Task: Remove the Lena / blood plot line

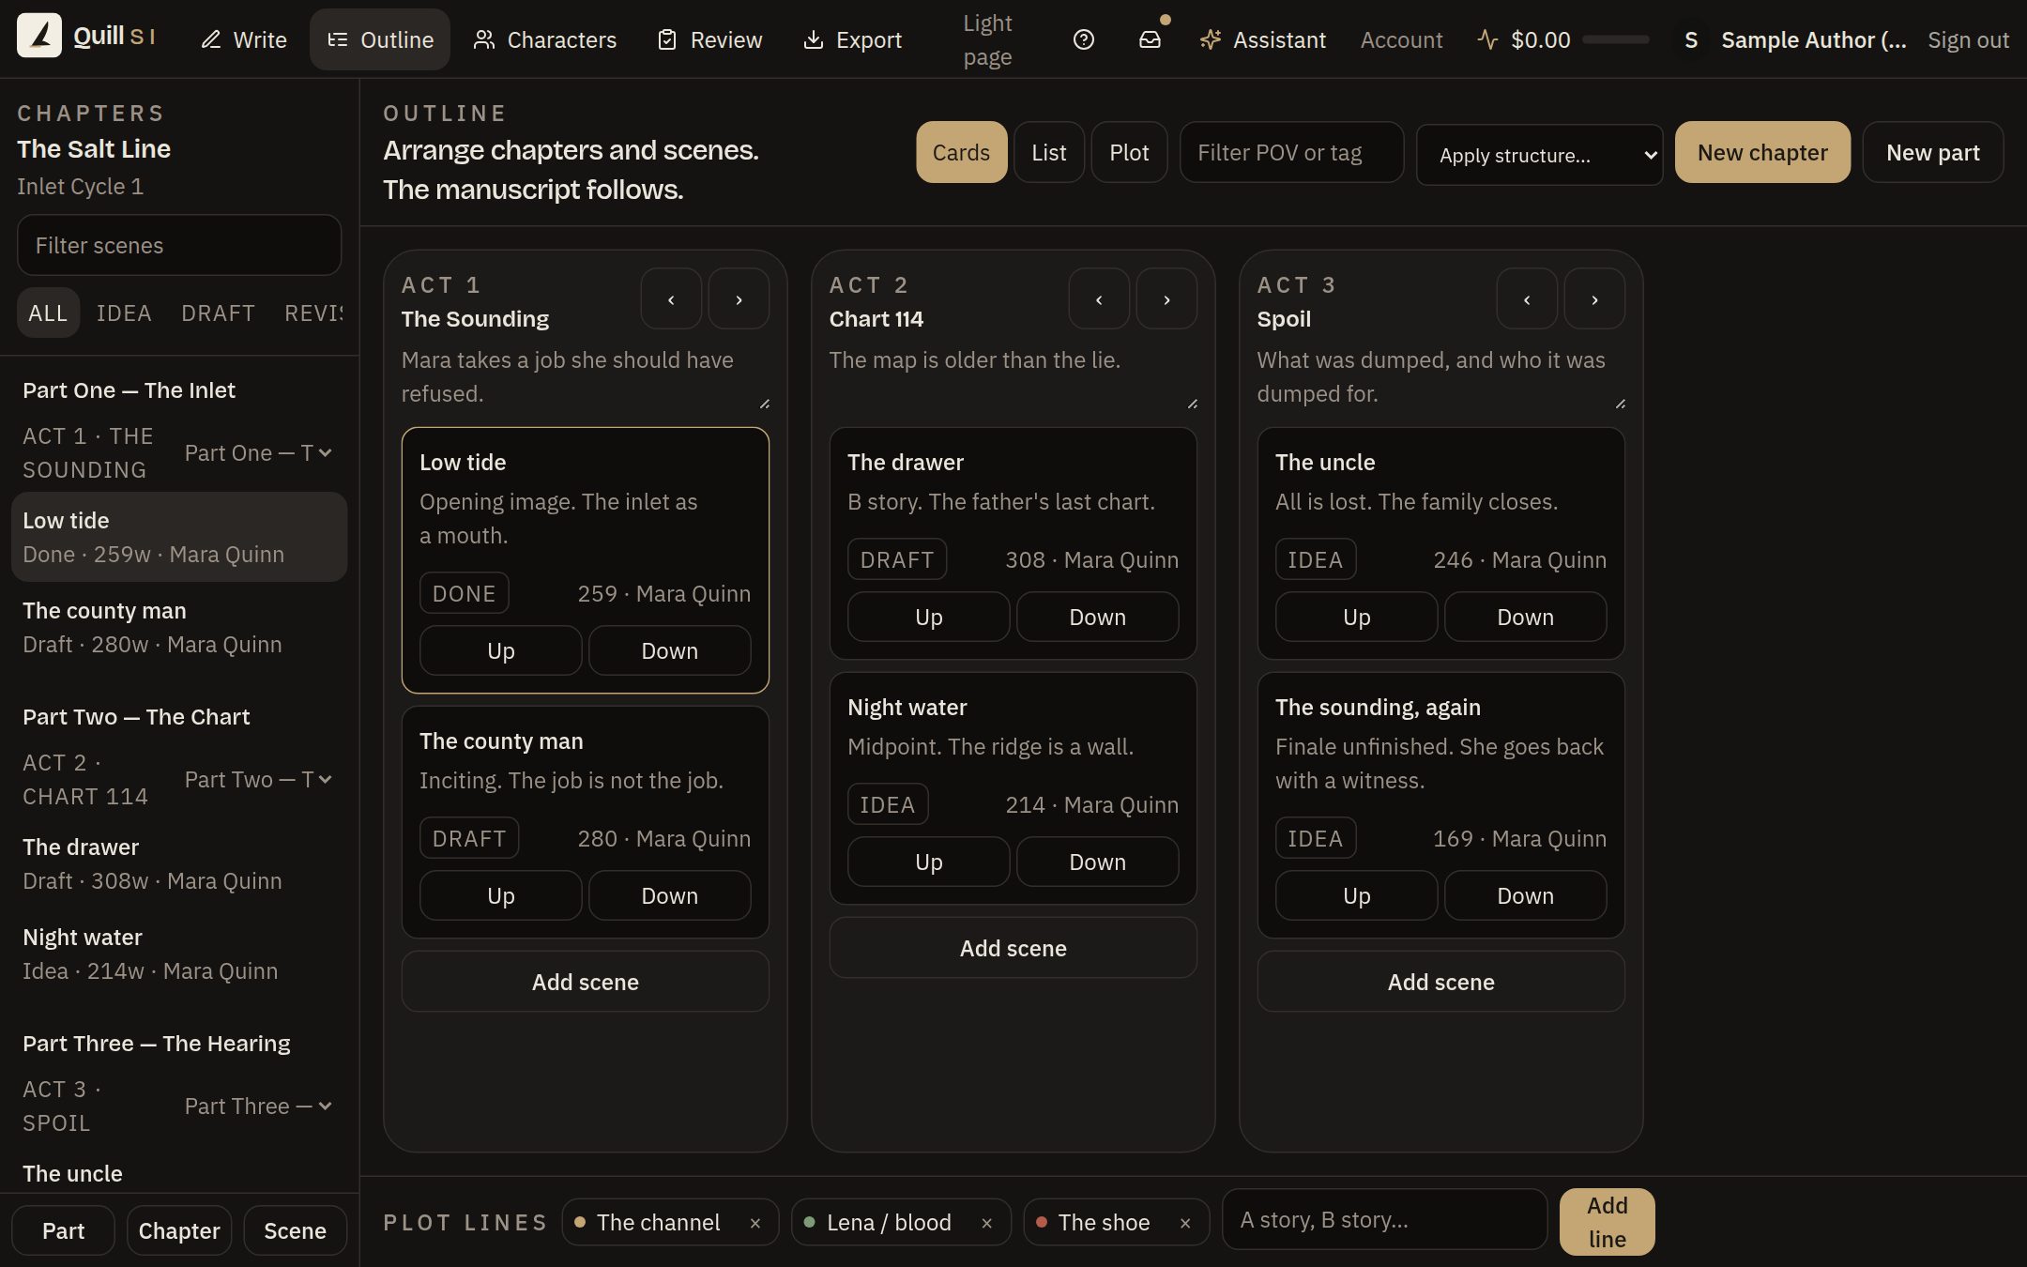Action: pyautogui.click(x=987, y=1223)
